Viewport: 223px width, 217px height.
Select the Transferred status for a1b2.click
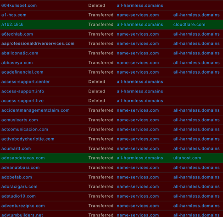coord(101,25)
